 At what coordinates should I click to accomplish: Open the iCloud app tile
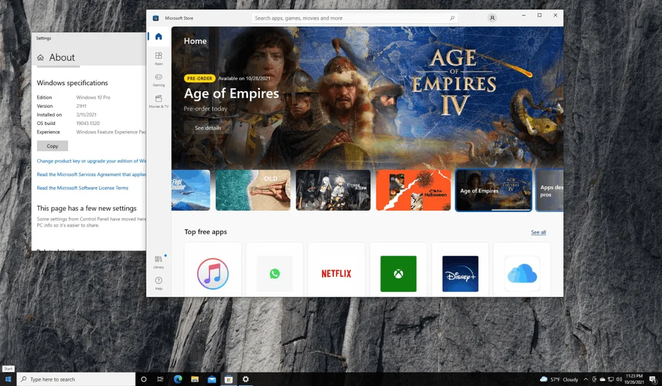click(x=522, y=270)
